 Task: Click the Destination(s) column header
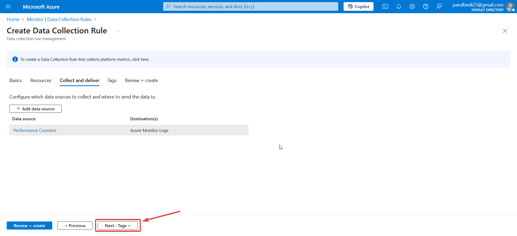point(144,119)
